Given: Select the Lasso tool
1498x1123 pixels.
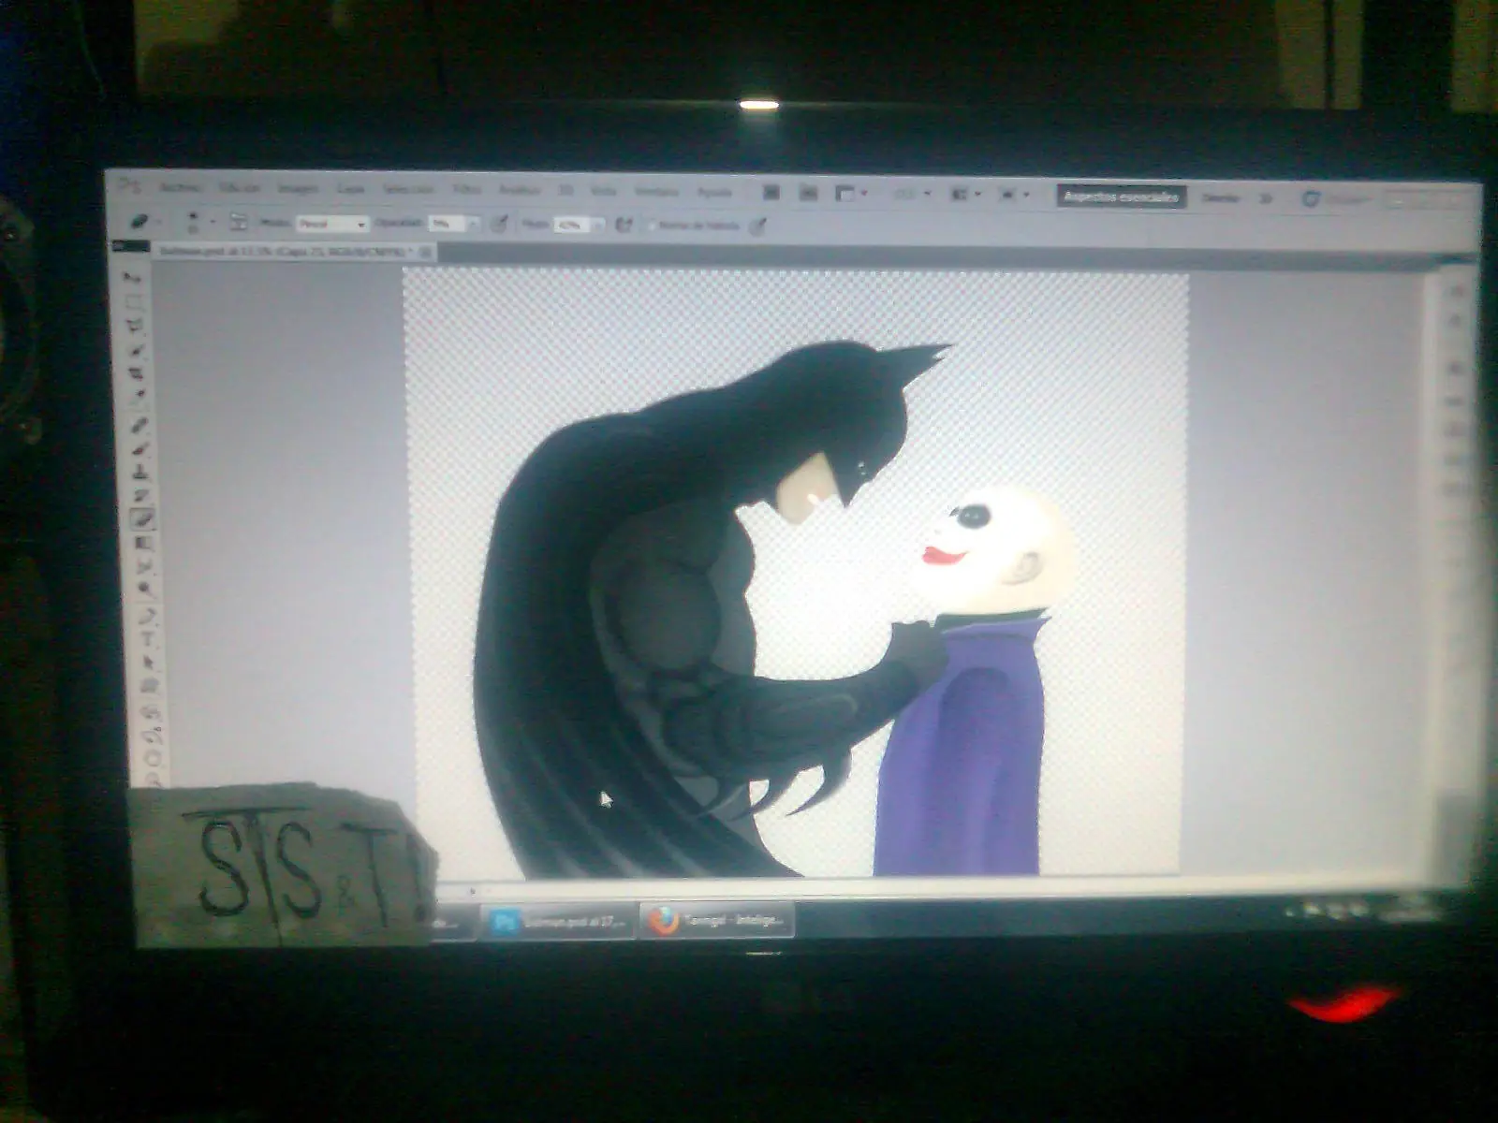Looking at the screenshot, I should coord(136,327).
